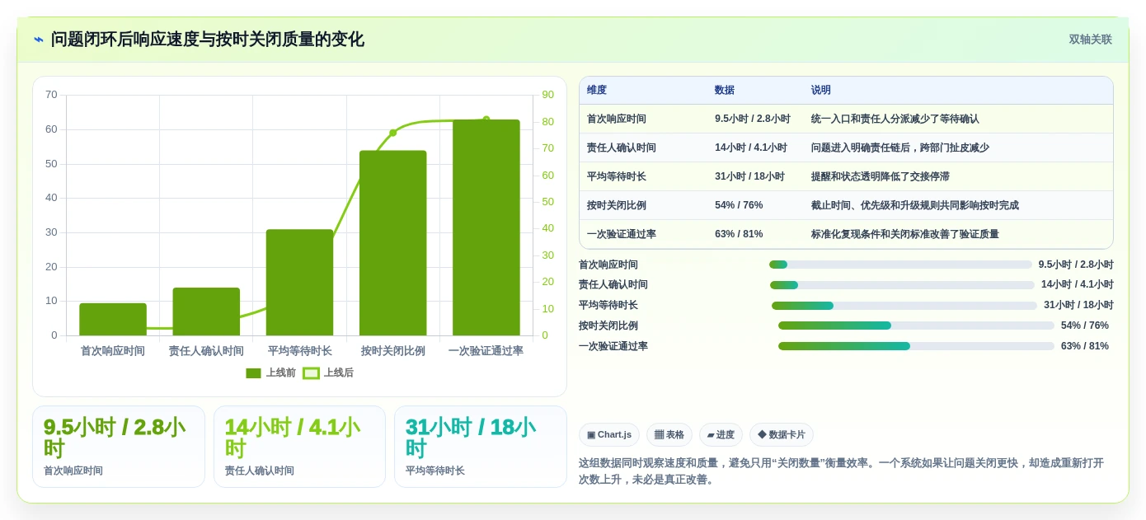Click the 责任人确认时间 progress bar

click(902, 285)
